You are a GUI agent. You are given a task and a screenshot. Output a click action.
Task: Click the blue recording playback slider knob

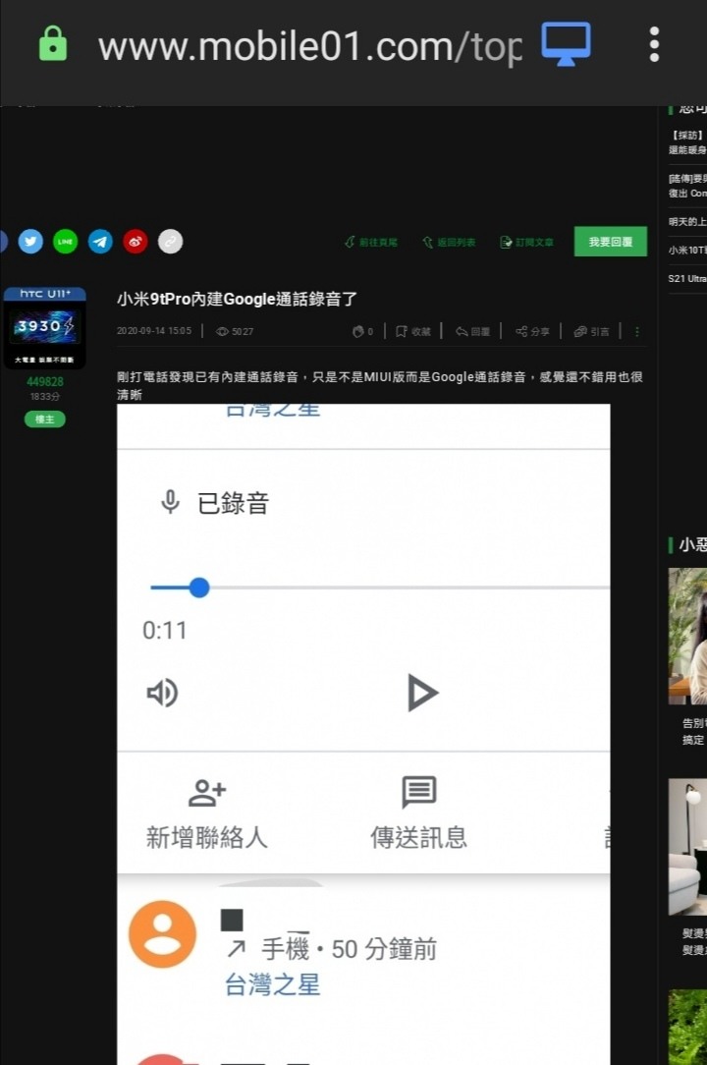pos(199,588)
